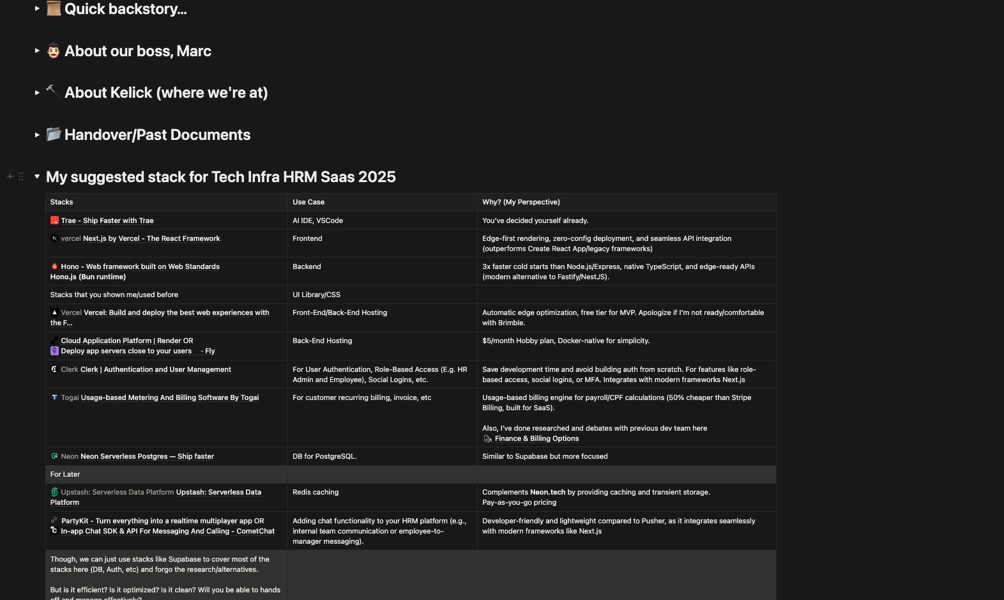Click Stacks that you shown me/used before
The image size is (1004, 600).
pos(114,295)
